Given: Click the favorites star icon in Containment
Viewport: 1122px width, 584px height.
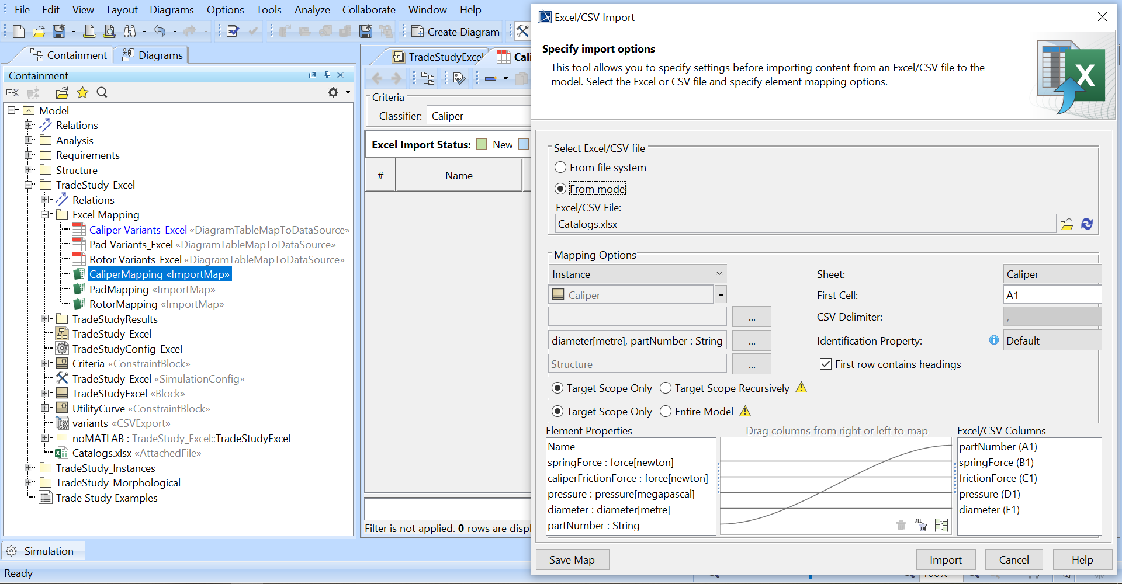Looking at the screenshot, I should pos(82,92).
